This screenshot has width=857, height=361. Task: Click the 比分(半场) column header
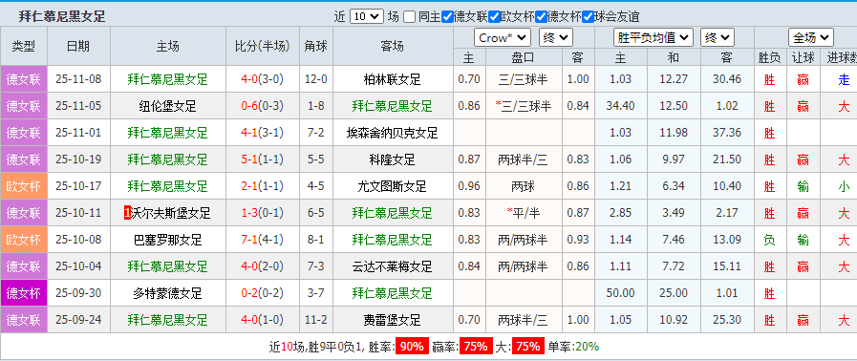(x=263, y=47)
